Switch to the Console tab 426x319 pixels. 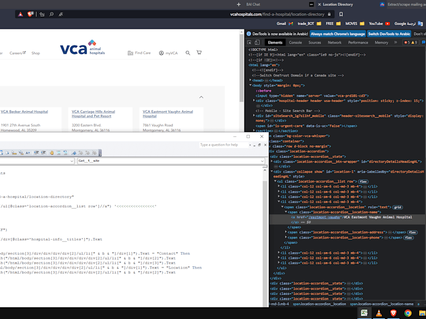click(296, 43)
